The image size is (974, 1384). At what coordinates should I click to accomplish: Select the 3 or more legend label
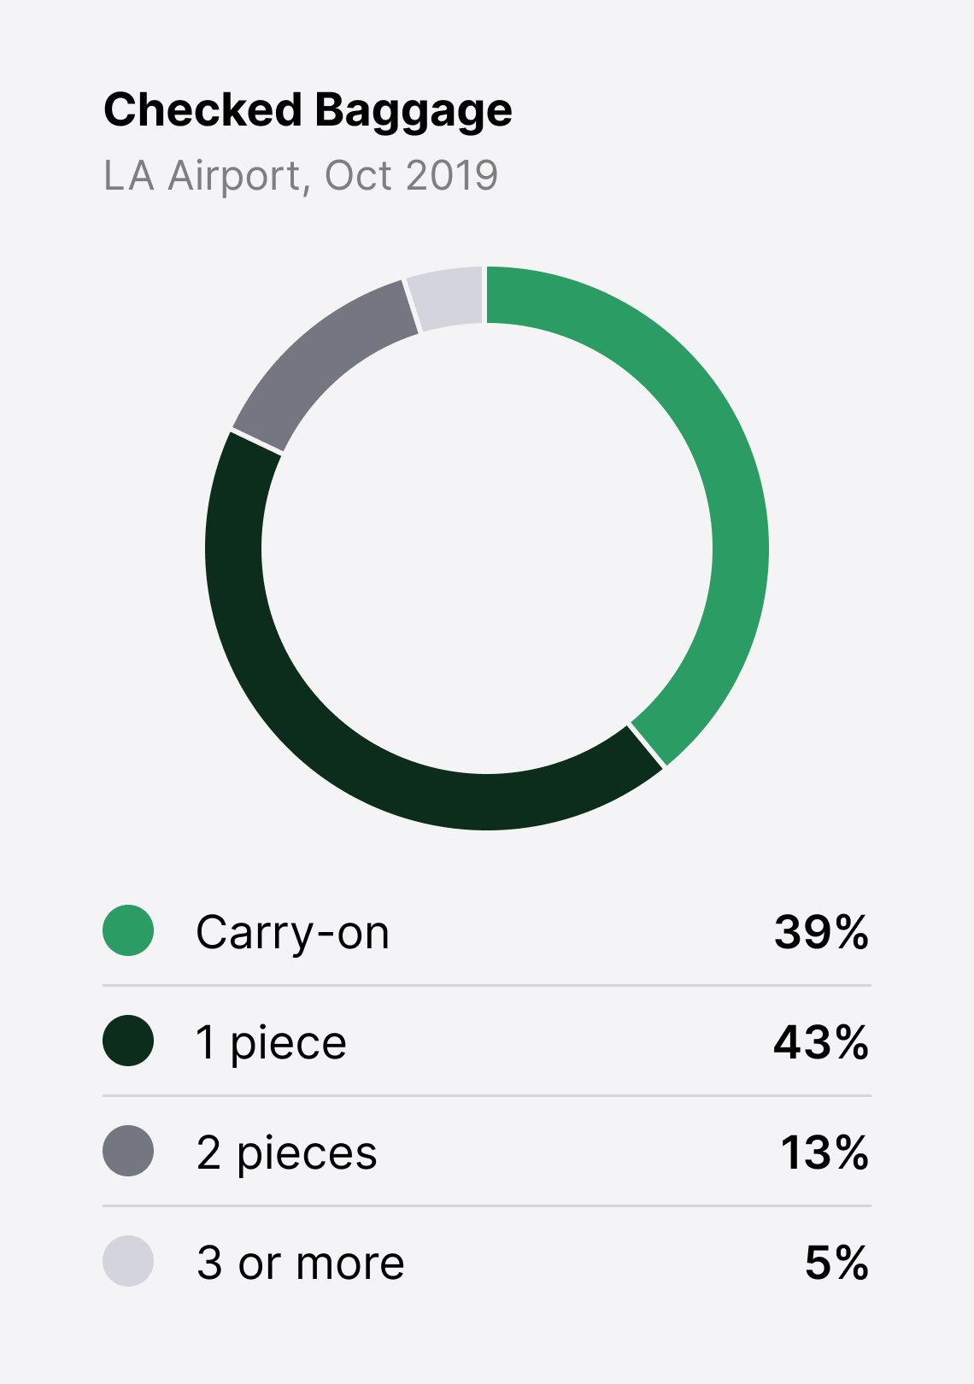[x=300, y=1263]
